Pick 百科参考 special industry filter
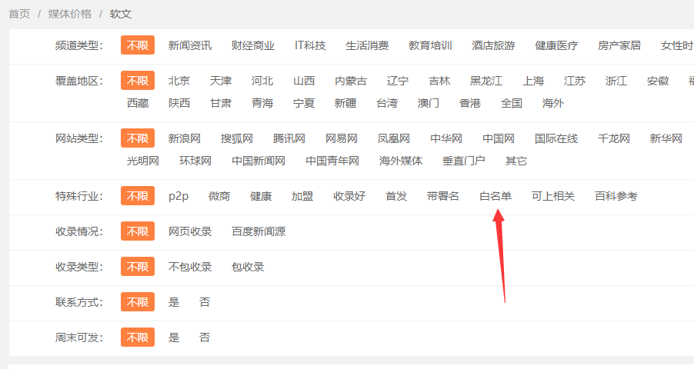This screenshot has height=369, width=694. click(616, 196)
